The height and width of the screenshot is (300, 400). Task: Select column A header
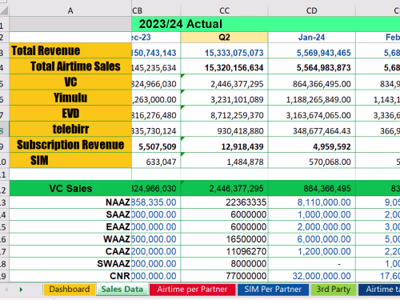point(70,10)
